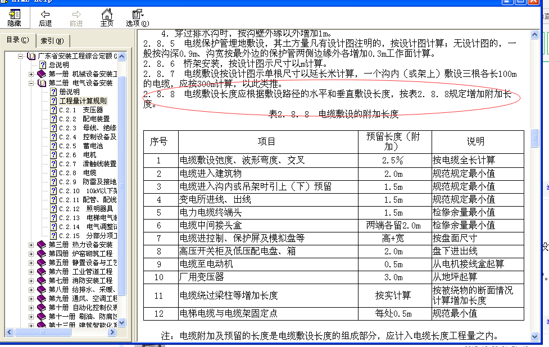Expand 第五册 静置设备 node
The height and width of the screenshot is (347, 549).
[x=31, y=263]
